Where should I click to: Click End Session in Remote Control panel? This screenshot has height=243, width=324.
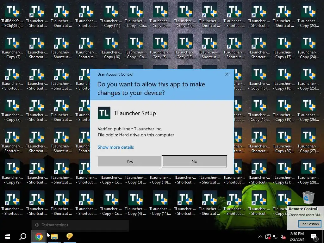(309, 224)
